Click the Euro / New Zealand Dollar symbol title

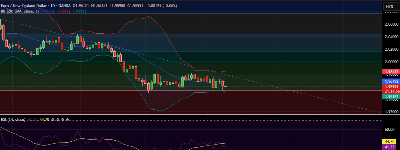click(24, 6)
